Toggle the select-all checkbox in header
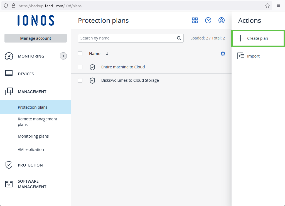Image resolution: width=285 pixels, height=206 pixels. [x=80, y=54]
